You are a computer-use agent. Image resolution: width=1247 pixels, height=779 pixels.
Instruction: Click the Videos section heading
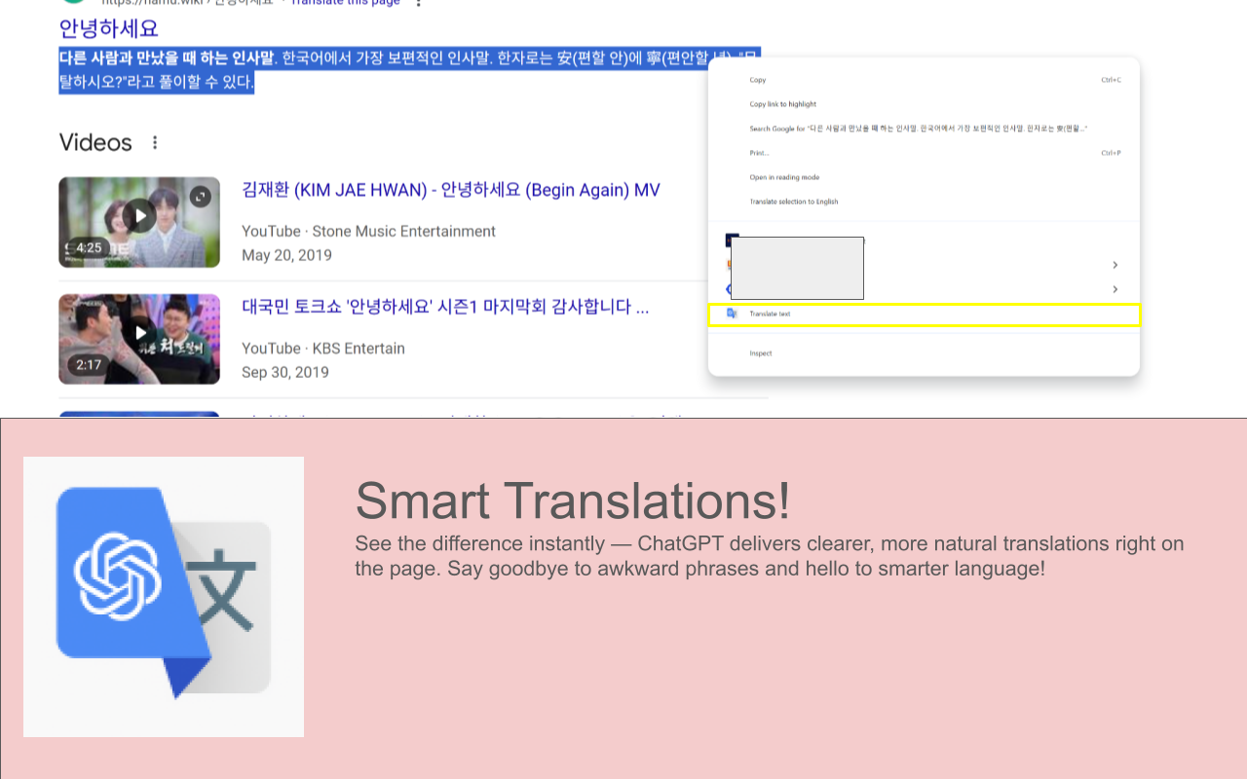[95, 142]
